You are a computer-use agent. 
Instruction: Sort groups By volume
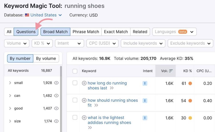click(46, 59)
